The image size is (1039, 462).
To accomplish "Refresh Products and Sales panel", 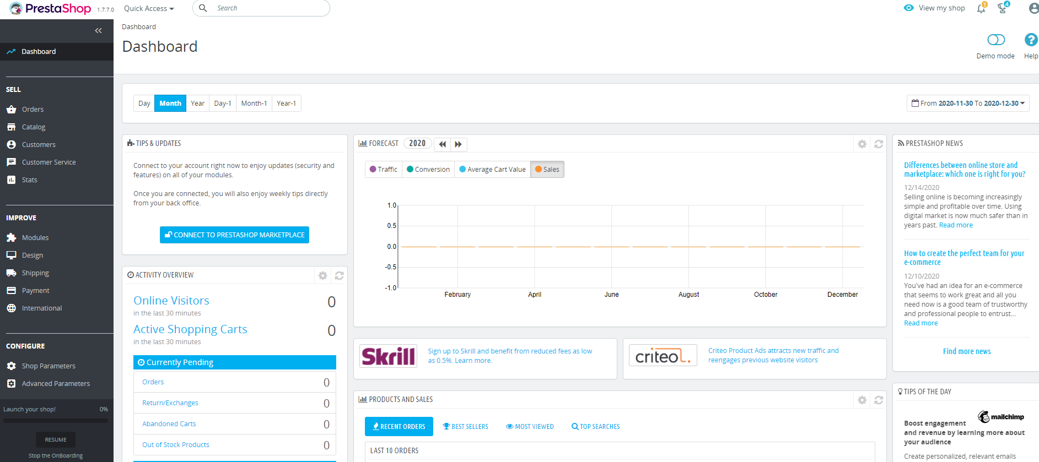I will pyautogui.click(x=879, y=400).
